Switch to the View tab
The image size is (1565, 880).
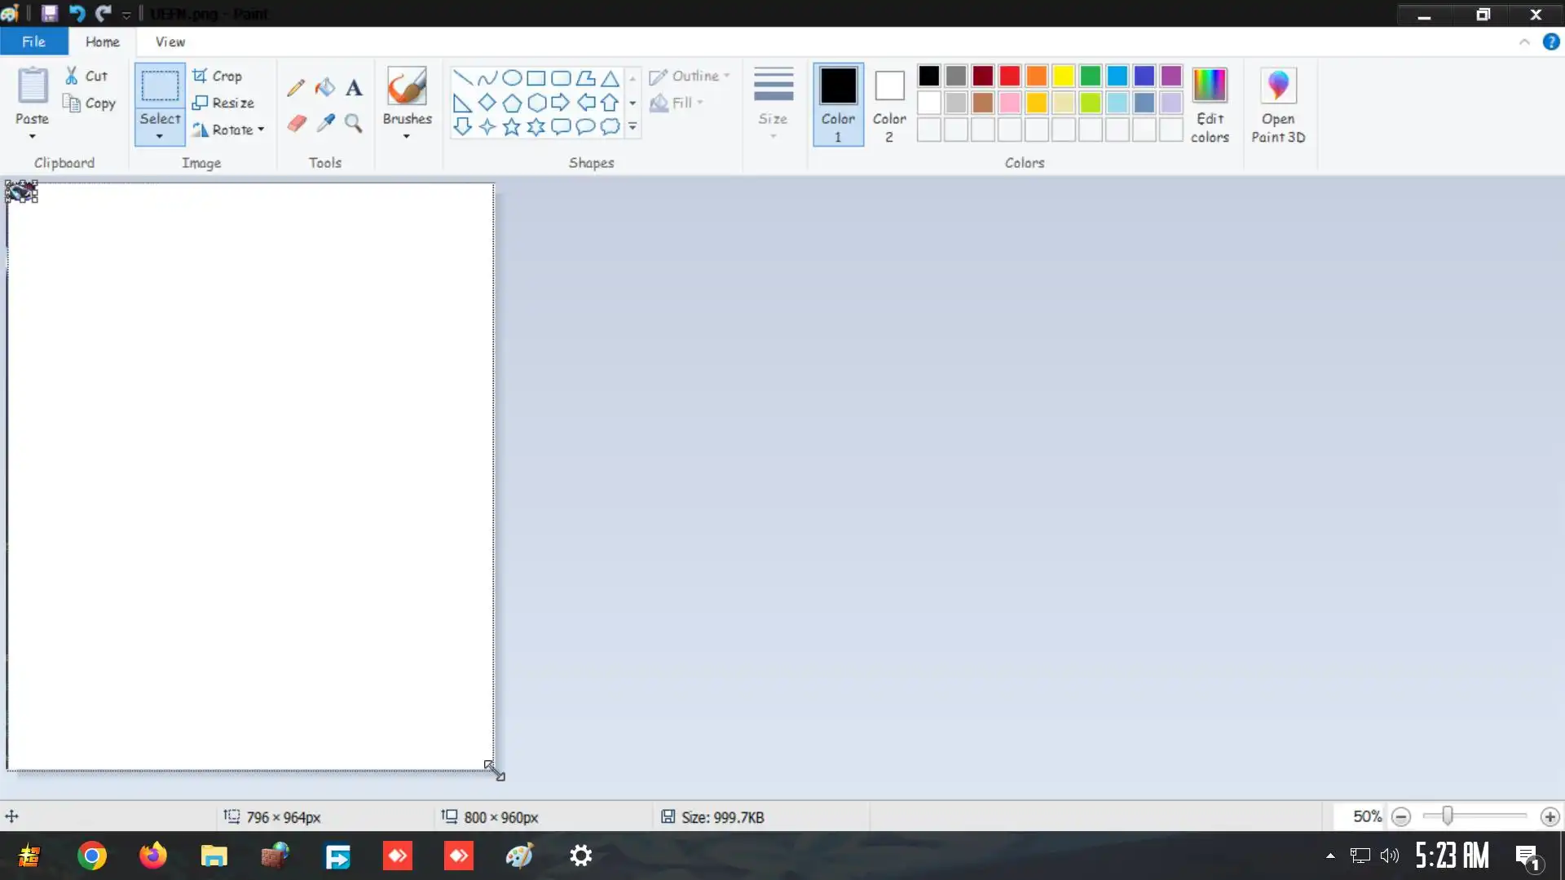(170, 42)
